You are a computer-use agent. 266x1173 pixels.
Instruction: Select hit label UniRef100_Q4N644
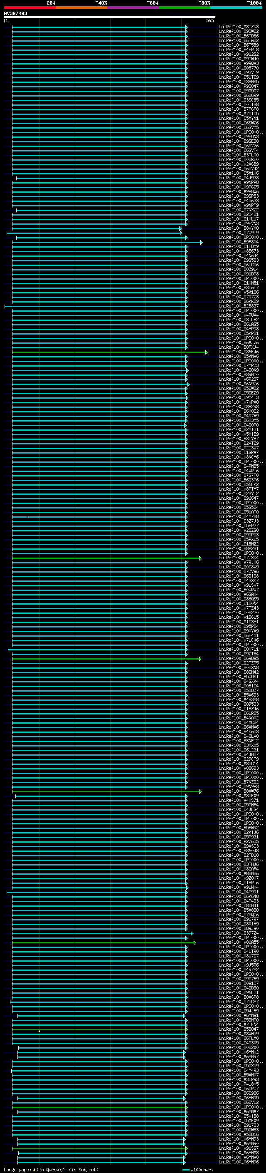coord(239,256)
